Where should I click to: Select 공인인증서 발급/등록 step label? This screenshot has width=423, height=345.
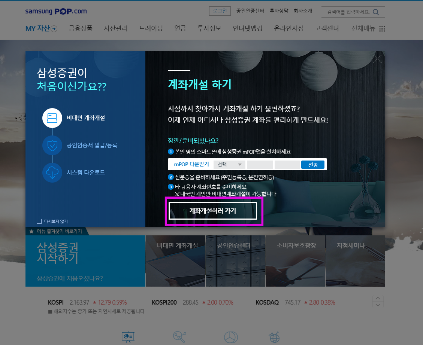click(92, 146)
